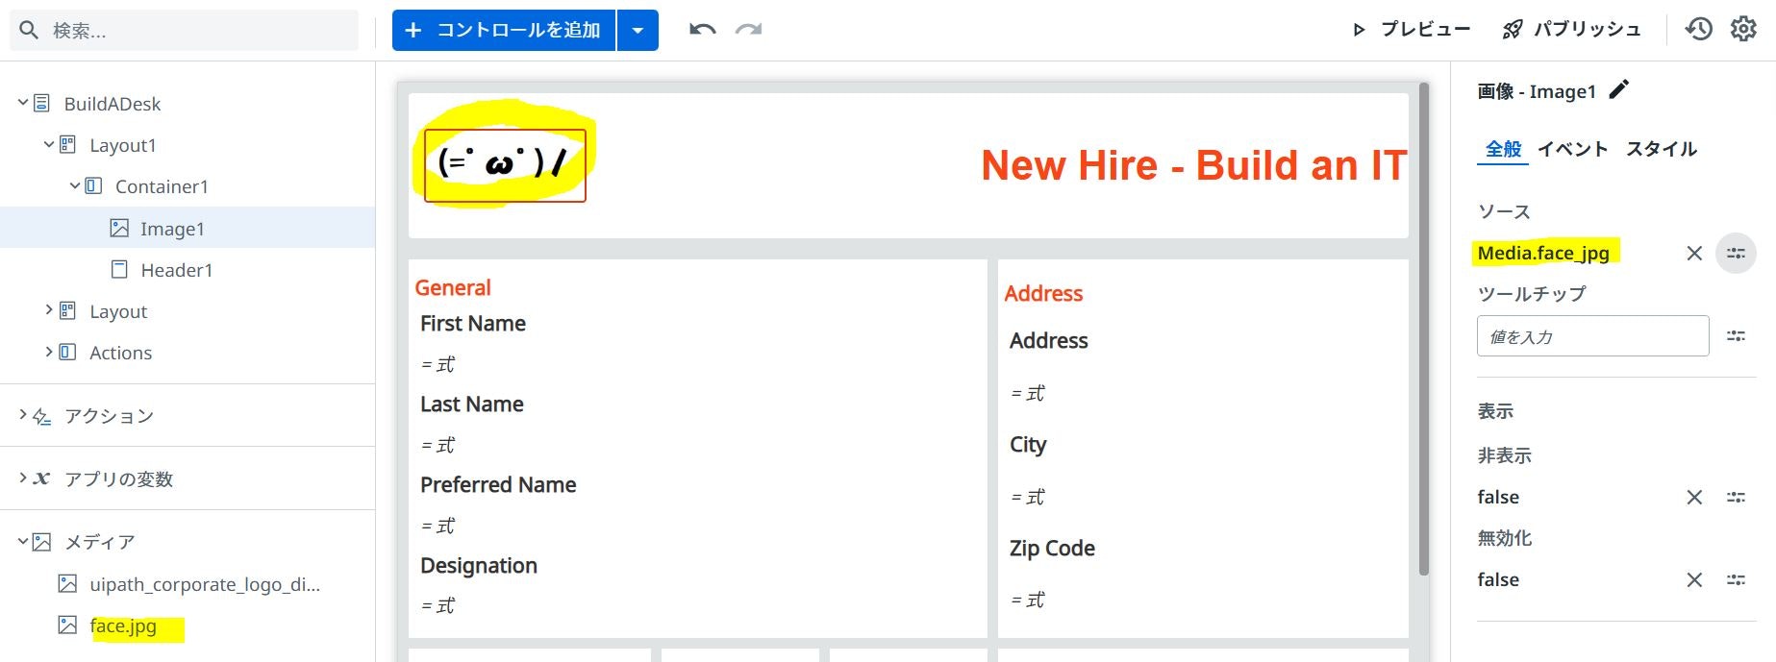Collapse the Container1 tree node

pos(75,185)
